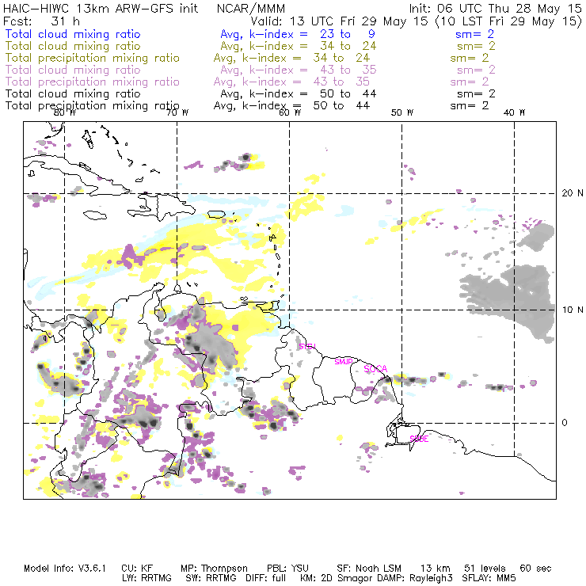Click the '80 W' longitude label
Image resolution: width=586 pixels, height=586 pixels.
tap(65, 112)
